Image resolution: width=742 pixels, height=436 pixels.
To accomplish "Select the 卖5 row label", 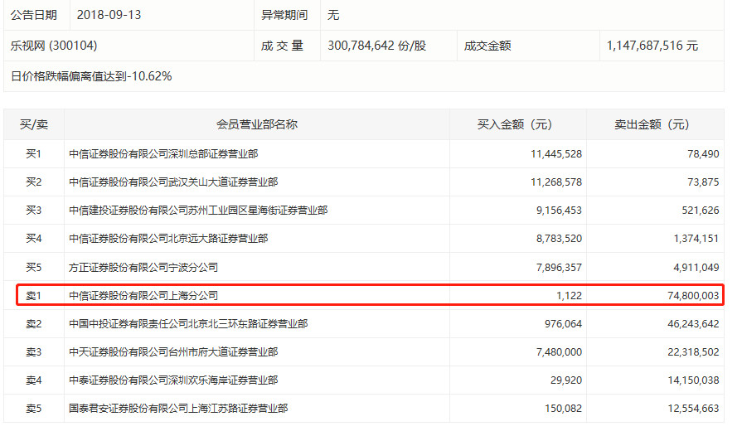I will click(34, 409).
